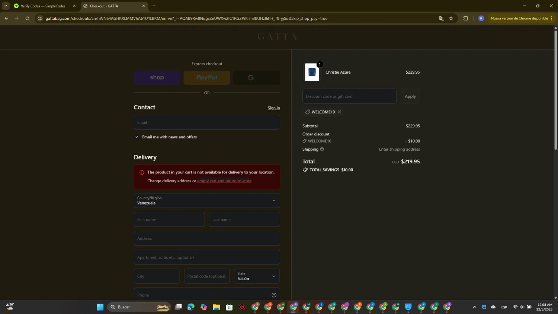The width and height of the screenshot is (558, 314).
Task: Focus the First name field
Action: [x=169, y=220]
